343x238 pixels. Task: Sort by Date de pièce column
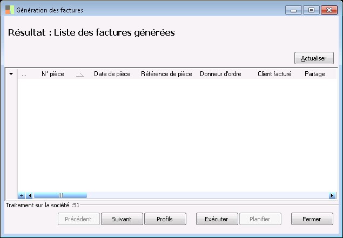(x=112, y=74)
